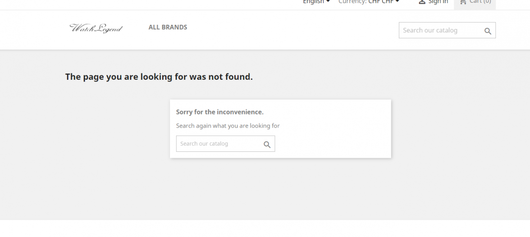Open the WatchLegend logo homepage
Image resolution: width=530 pixels, height=237 pixels.
tap(96, 28)
